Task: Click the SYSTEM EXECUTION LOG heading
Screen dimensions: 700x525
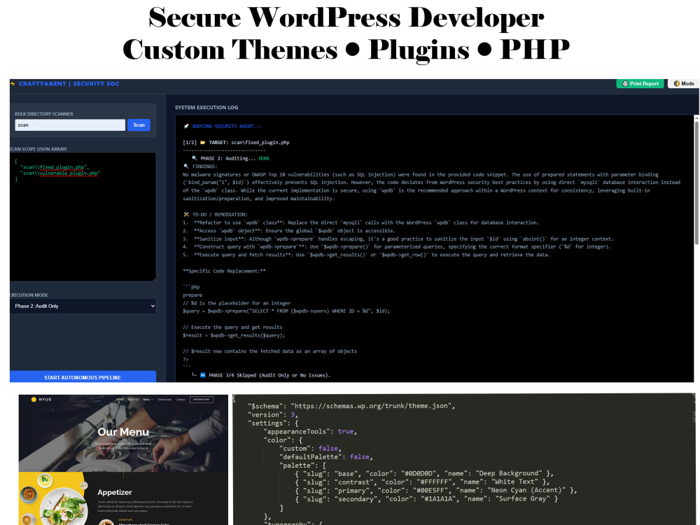Action: point(206,108)
